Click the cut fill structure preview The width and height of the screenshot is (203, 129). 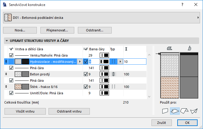pos(170,75)
